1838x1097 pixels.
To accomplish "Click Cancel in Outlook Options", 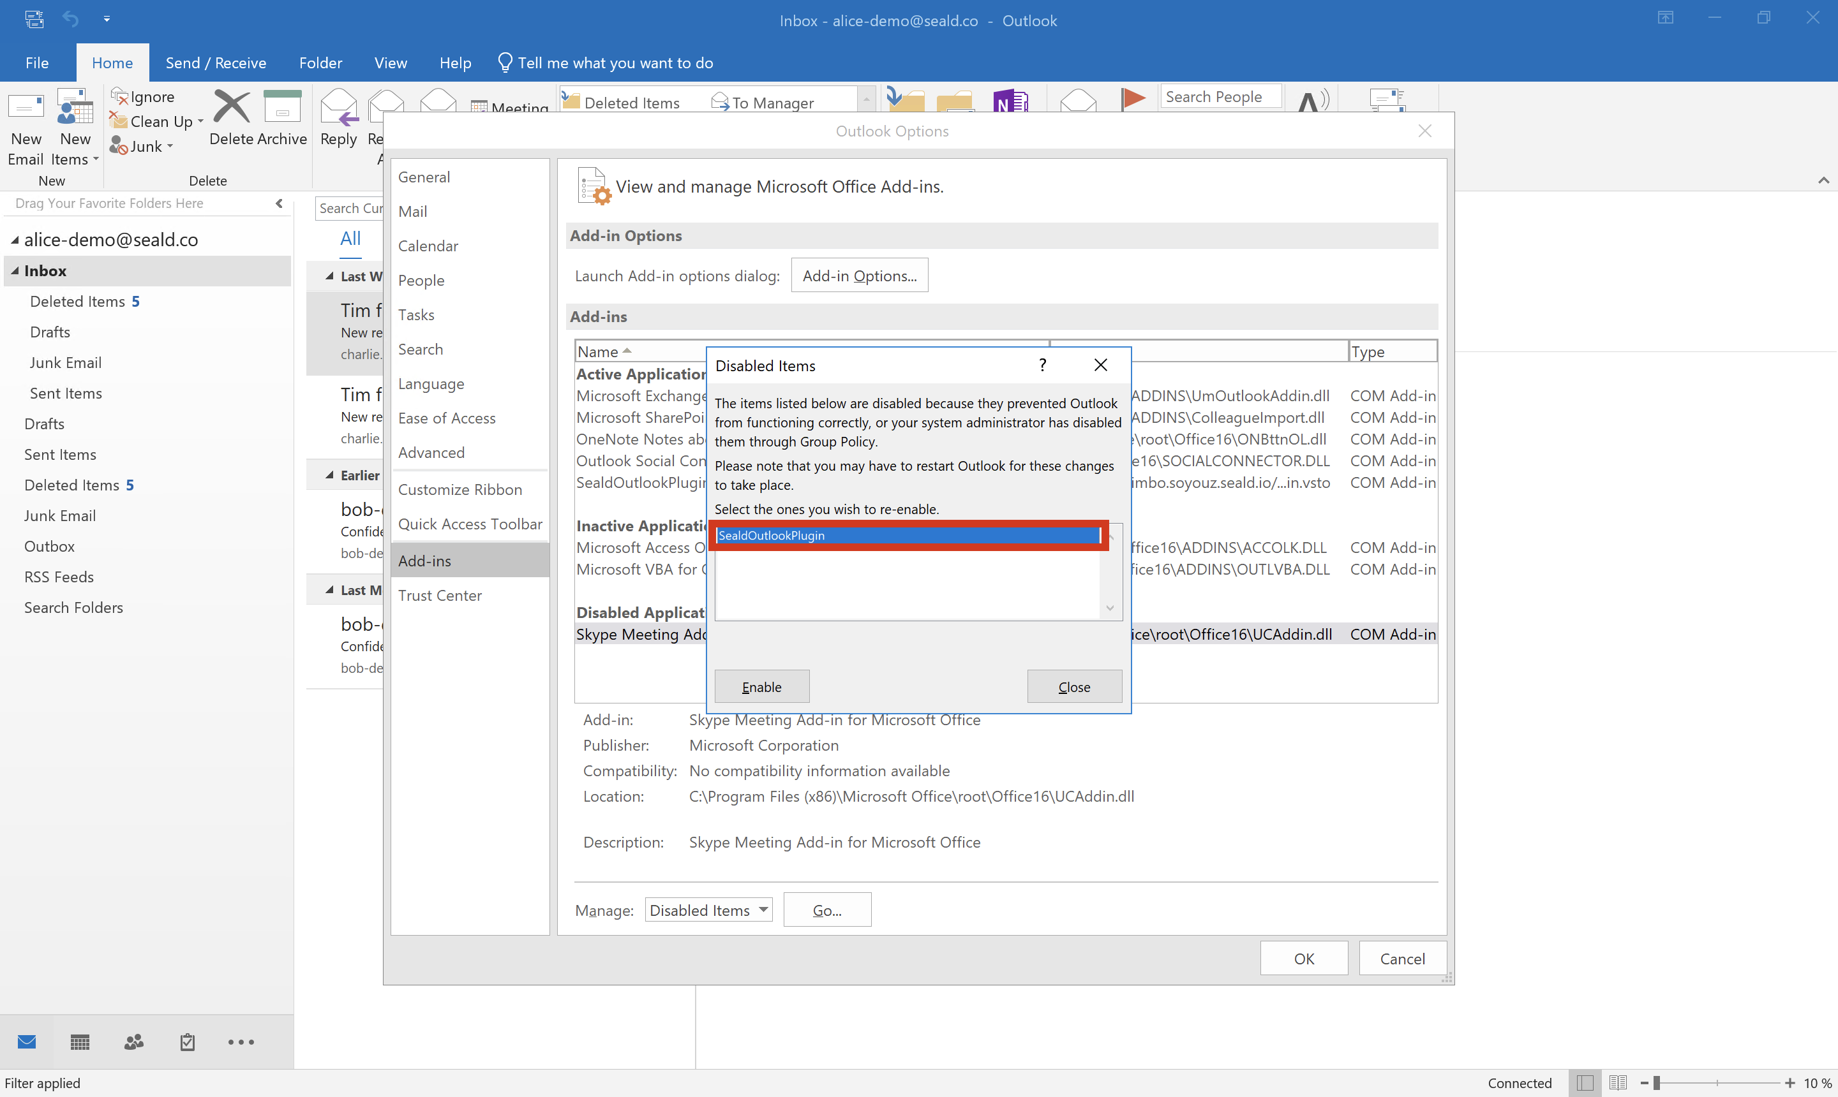I will (1402, 959).
